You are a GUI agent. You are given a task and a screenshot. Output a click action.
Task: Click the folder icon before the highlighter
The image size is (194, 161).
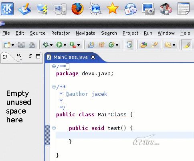[x=168, y=45]
